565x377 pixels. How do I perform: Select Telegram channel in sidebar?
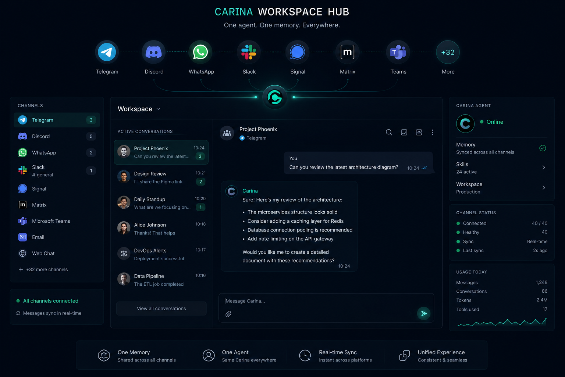57,120
